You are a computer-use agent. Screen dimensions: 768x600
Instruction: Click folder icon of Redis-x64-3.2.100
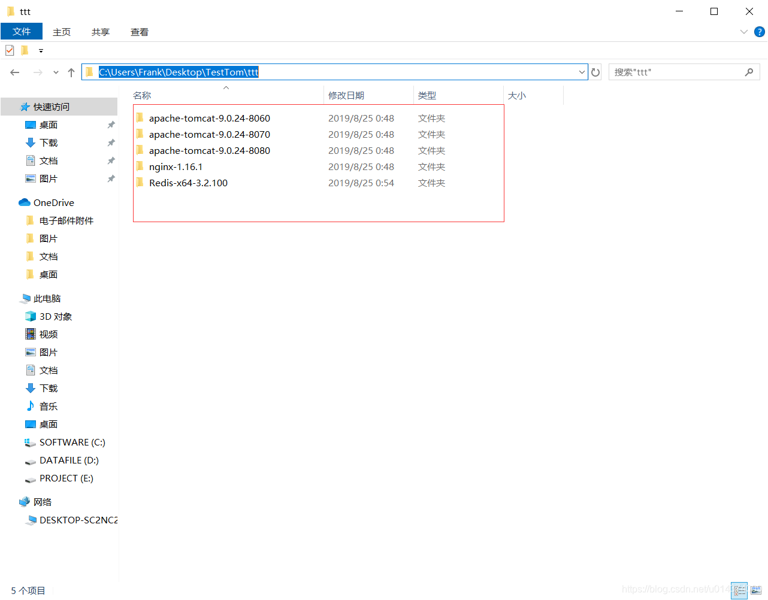tap(140, 182)
